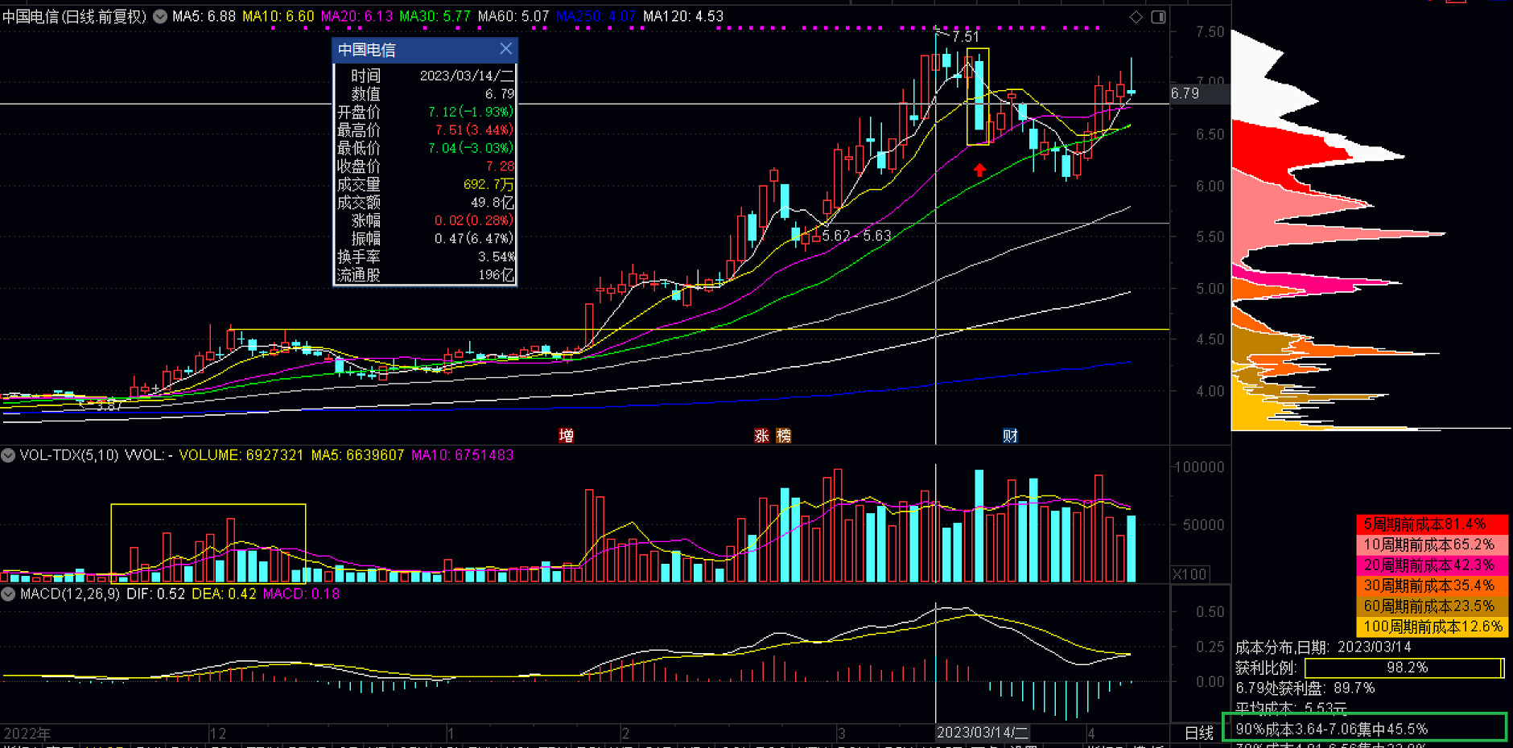The image size is (1513, 748).
Task: Click the 收盘价 7.28 value
Action: [500, 166]
